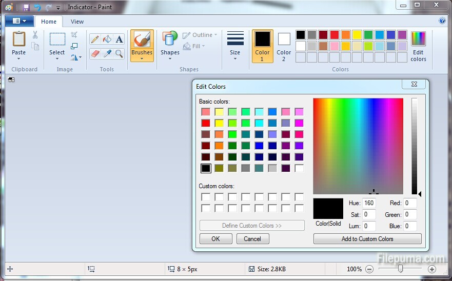Click the Hue input field

tap(369, 203)
